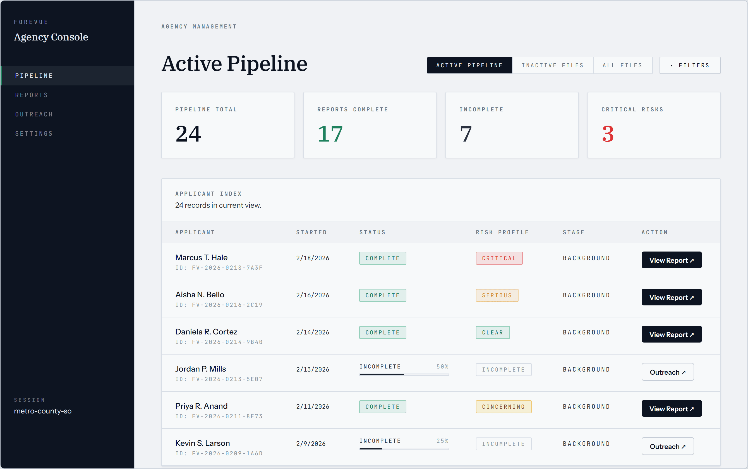Click the Critical risk badge
The height and width of the screenshot is (469, 748).
click(x=499, y=258)
